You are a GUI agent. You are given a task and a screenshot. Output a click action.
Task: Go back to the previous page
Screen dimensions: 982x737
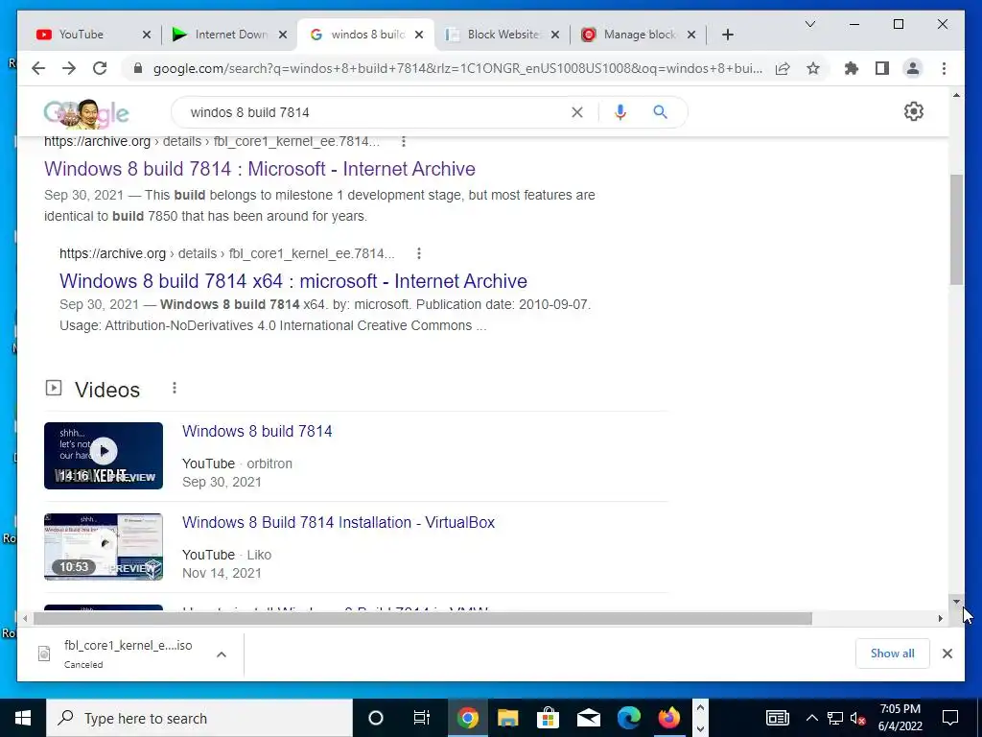coord(38,68)
